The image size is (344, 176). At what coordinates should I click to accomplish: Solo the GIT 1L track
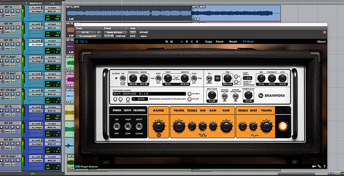tap(12, 11)
